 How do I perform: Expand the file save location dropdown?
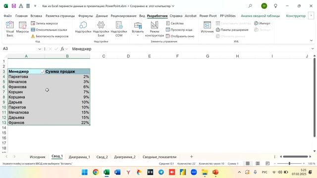click(x=173, y=6)
